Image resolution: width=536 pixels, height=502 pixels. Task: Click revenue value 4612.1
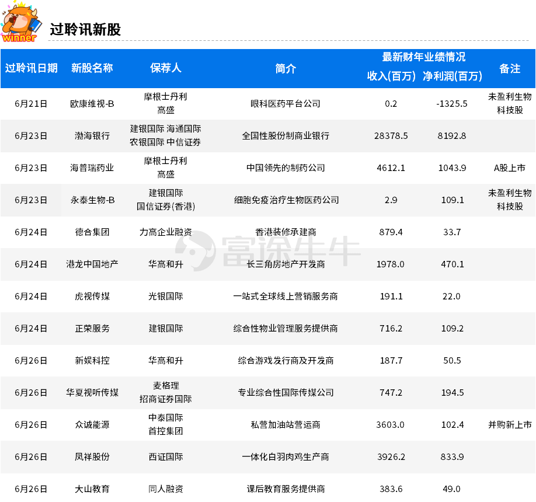tap(391, 168)
